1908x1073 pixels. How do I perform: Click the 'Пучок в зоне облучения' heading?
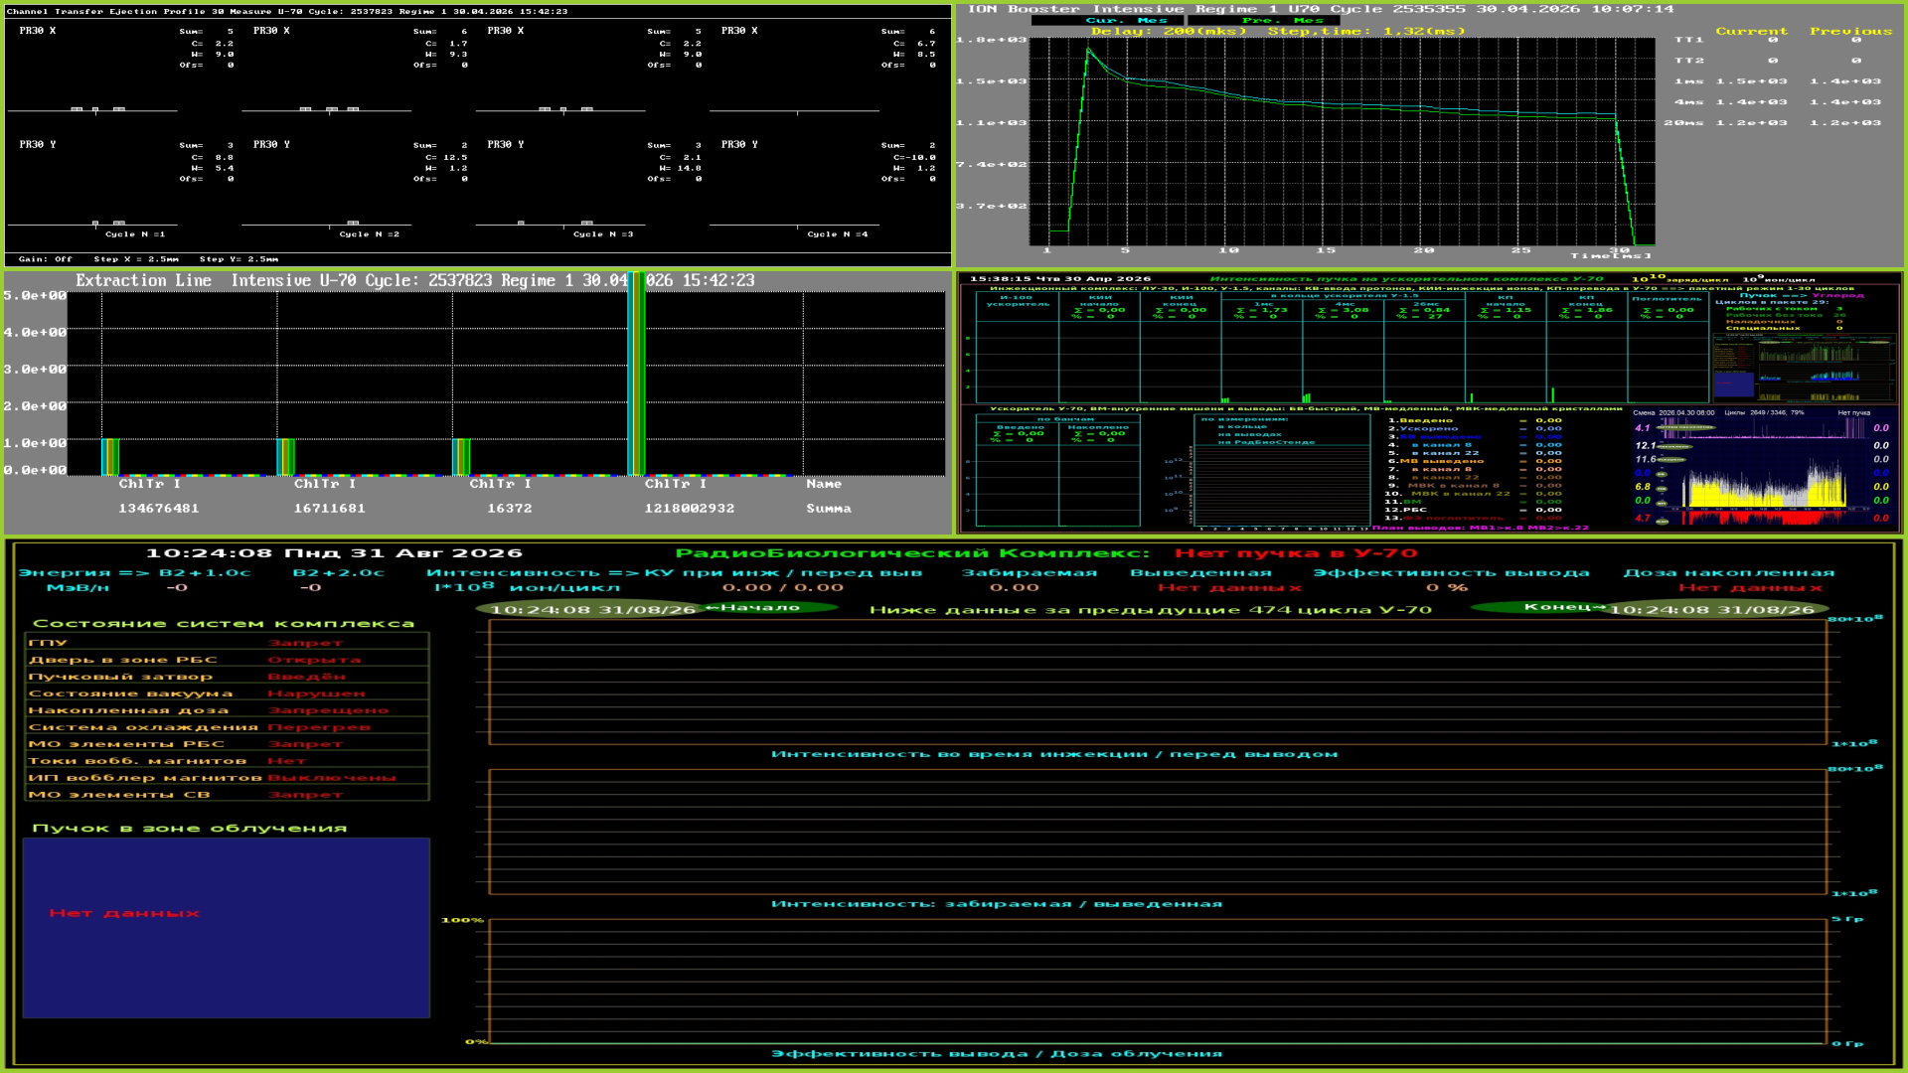point(190,829)
